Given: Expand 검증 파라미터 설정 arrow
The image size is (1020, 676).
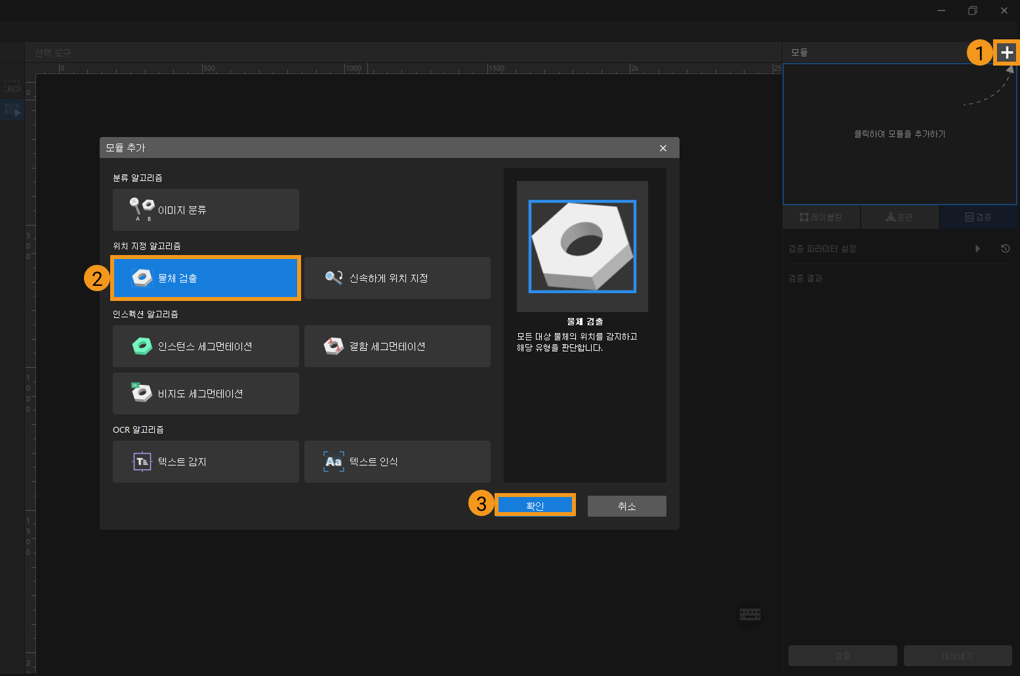Looking at the screenshot, I should [x=978, y=249].
